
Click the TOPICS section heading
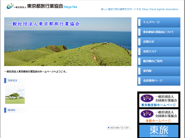[x=12, y=80]
